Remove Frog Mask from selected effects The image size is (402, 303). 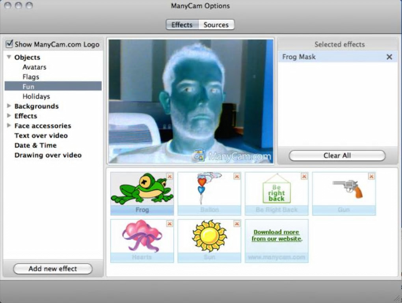point(389,57)
